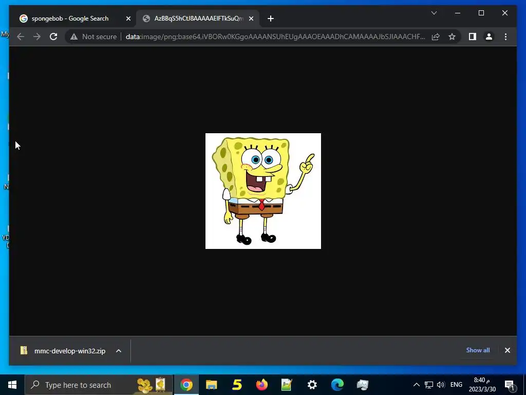Change the ENG input language

tap(456, 385)
